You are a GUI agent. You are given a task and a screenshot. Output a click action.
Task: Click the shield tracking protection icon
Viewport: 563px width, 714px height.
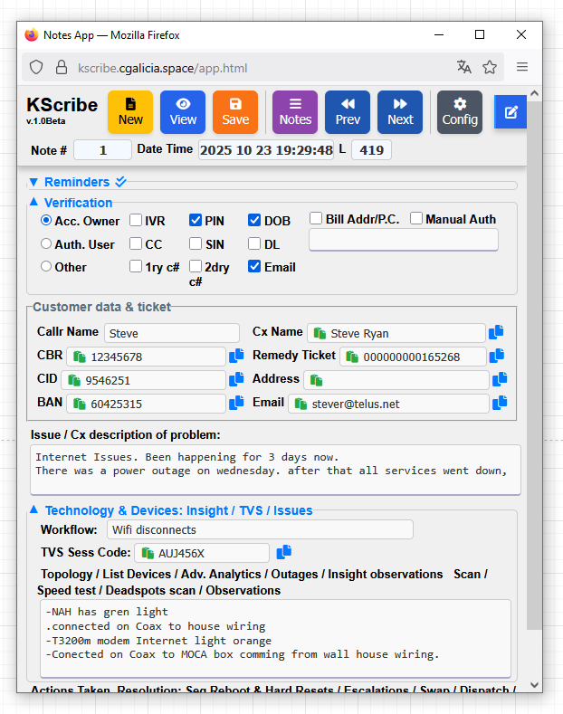(36, 67)
